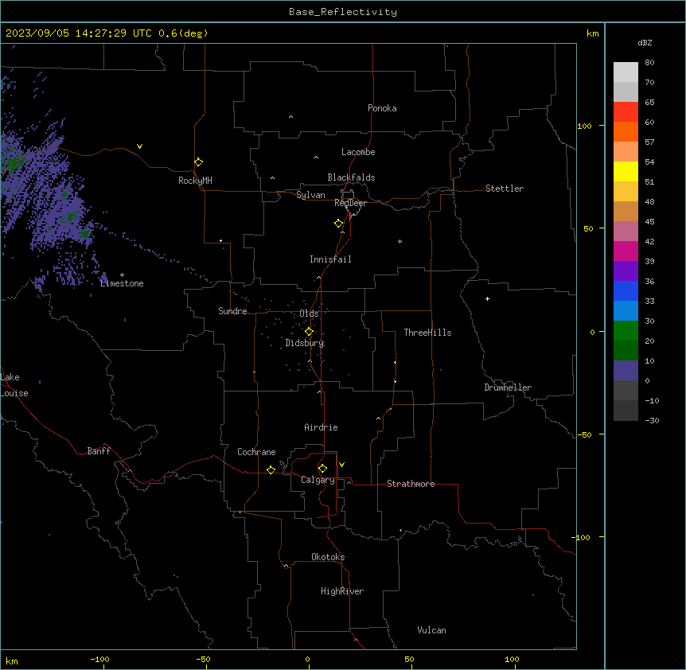Select the yellow diamond marker below Cochrane label
The width and height of the screenshot is (686, 670).
point(271,469)
